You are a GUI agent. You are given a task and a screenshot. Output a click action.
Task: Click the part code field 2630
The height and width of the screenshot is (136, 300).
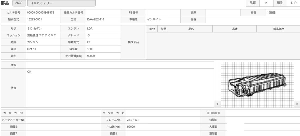(19, 3)
